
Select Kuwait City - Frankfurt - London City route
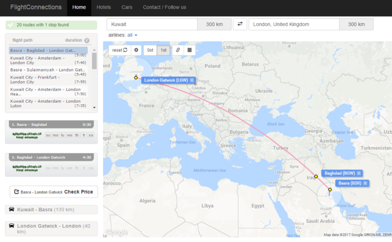(x=48, y=80)
